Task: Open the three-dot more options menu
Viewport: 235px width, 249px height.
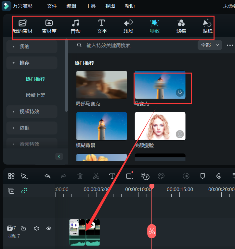Action: click(230, 46)
